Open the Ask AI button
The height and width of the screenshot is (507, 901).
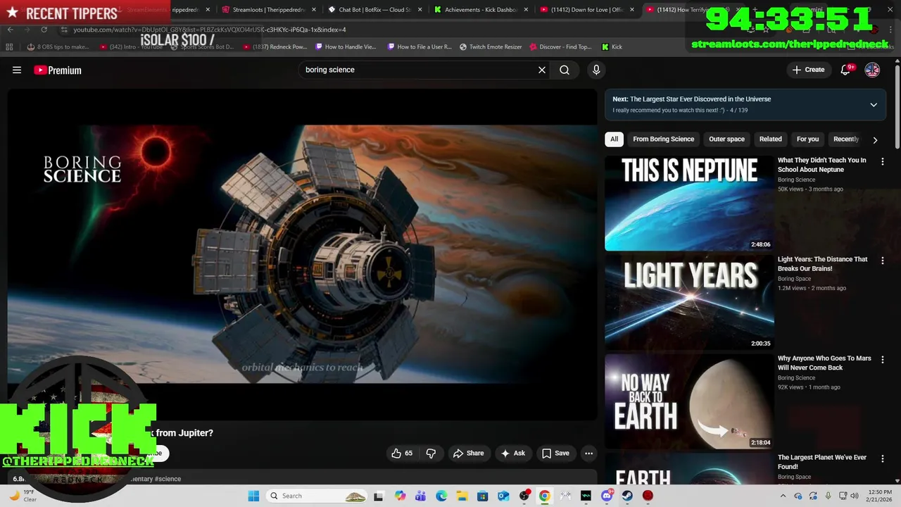pyautogui.click(x=513, y=453)
